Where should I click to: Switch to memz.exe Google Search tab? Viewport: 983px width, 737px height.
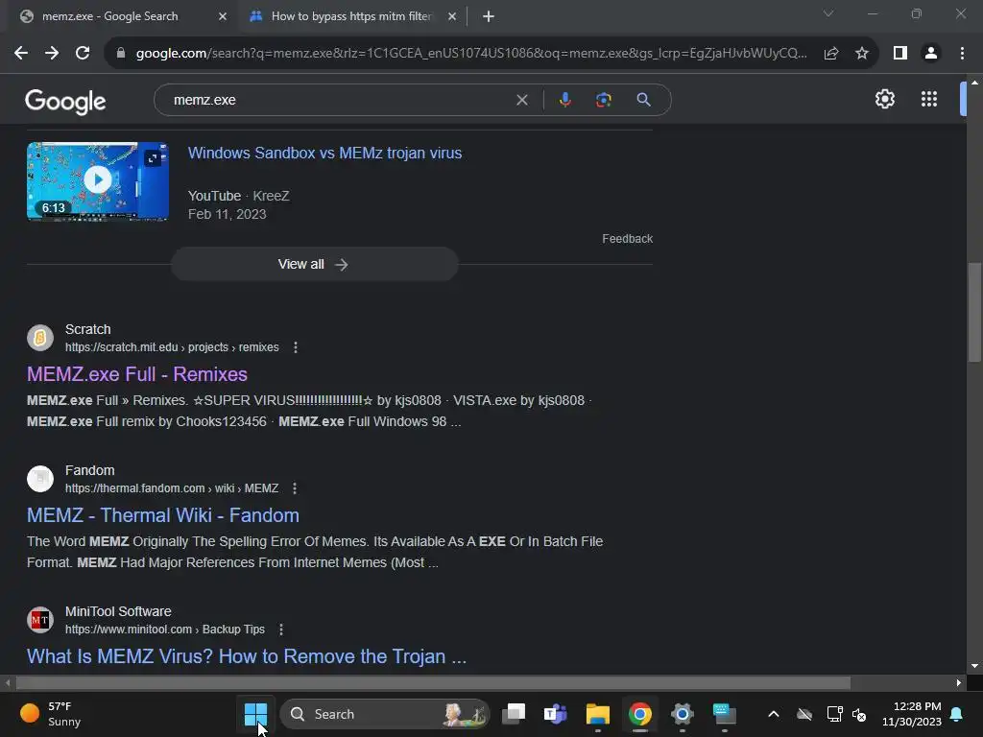(109, 16)
